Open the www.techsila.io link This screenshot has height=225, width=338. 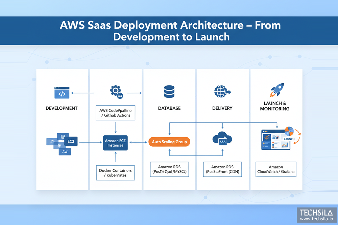pyautogui.click(x=316, y=219)
